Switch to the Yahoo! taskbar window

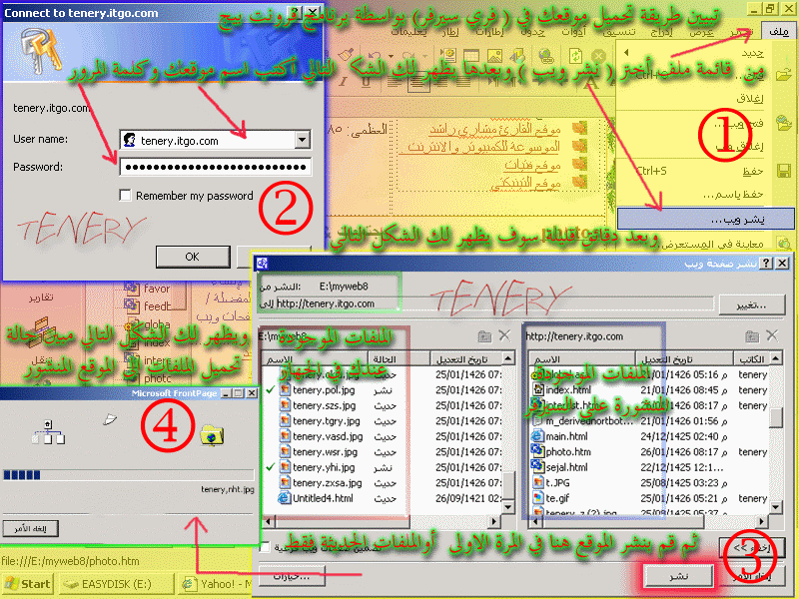[215, 584]
